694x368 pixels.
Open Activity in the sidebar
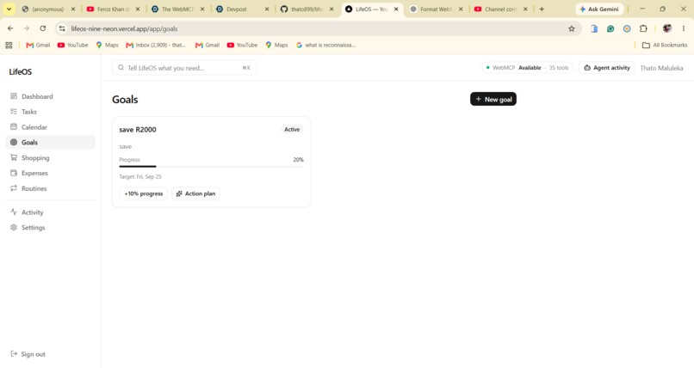click(50, 212)
